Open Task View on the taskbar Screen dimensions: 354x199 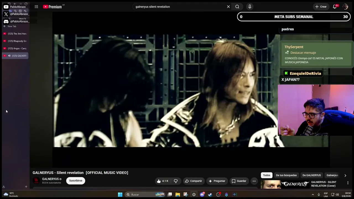click(x=170, y=195)
